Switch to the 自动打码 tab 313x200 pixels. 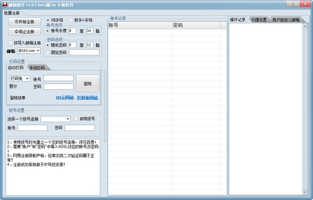coord(16,68)
